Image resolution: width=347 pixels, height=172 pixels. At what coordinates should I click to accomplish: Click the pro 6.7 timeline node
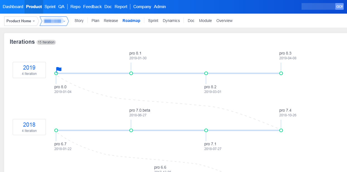pyautogui.click(x=56, y=131)
